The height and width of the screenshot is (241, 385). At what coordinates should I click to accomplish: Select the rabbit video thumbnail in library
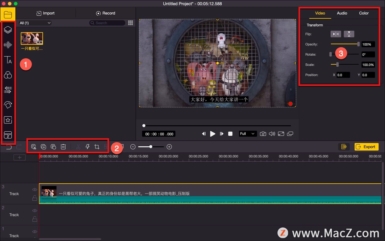[x=32, y=38]
